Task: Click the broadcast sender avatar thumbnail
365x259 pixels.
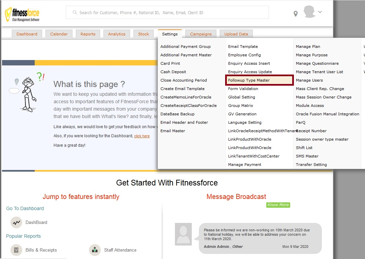Action: [x=183, y=234]
